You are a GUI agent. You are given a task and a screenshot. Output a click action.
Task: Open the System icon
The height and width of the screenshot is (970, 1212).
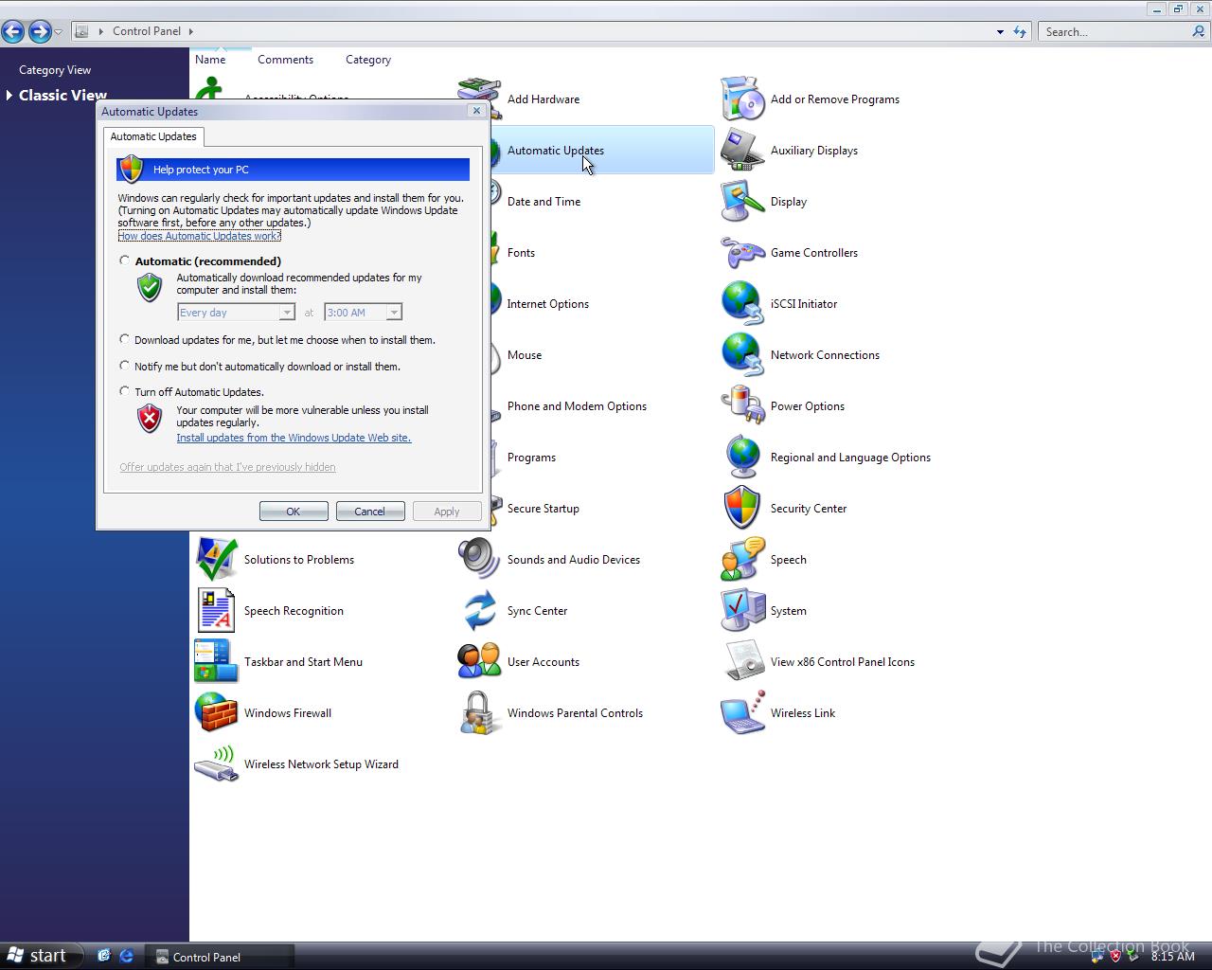click(742, 611)
